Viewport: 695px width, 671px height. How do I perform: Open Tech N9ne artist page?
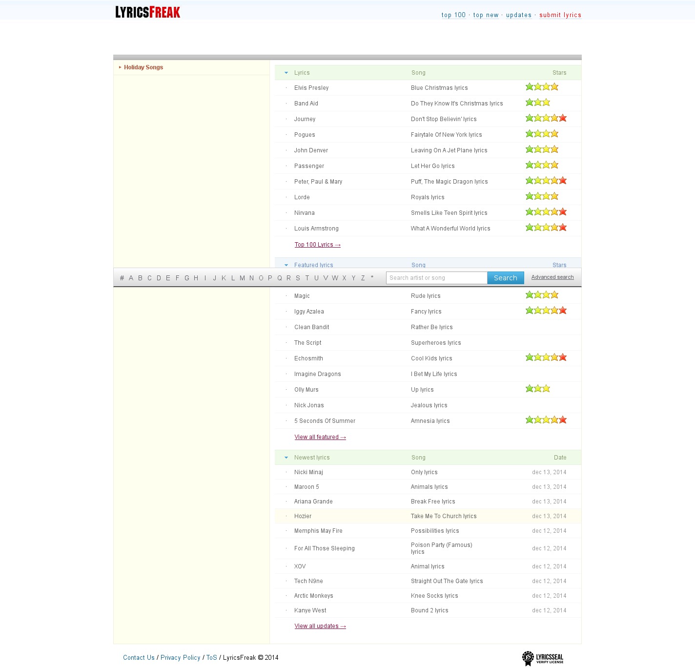pos(308,581)
